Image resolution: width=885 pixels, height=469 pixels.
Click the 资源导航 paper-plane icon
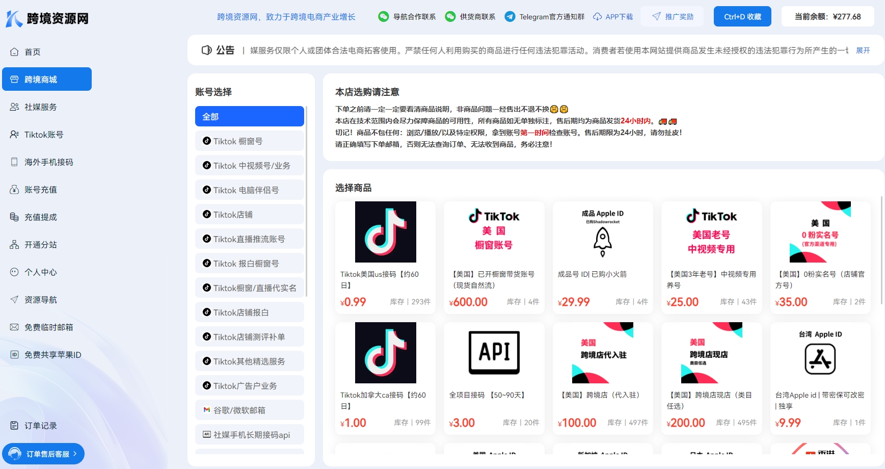(14, 300)
